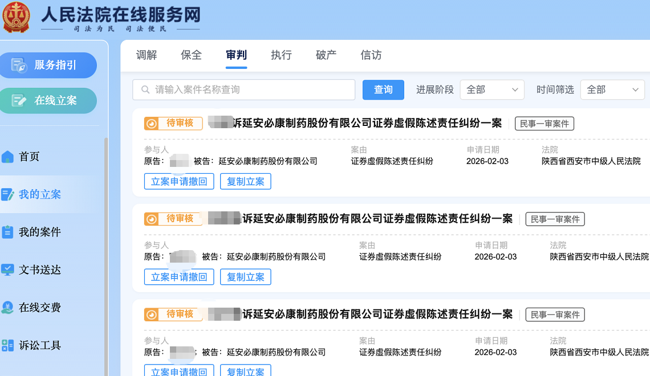Click 复制立案 on the first case
The width and height of the screenshot is (650, 376).
pos(245,181)
